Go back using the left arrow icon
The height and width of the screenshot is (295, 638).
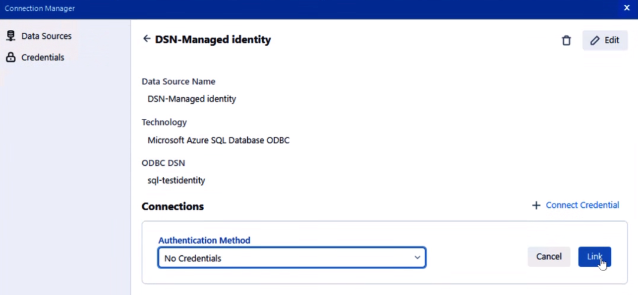[x=146, y=39]
